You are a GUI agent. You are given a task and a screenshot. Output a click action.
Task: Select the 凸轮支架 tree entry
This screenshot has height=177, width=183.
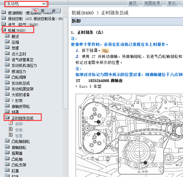19,165
